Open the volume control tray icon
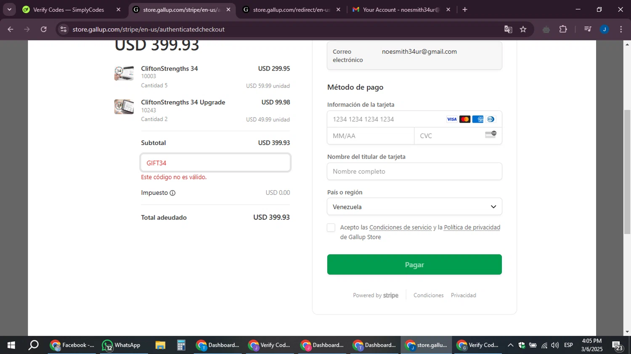The width and height of the screenshot is (631, 354). click(x=555, y=345)
